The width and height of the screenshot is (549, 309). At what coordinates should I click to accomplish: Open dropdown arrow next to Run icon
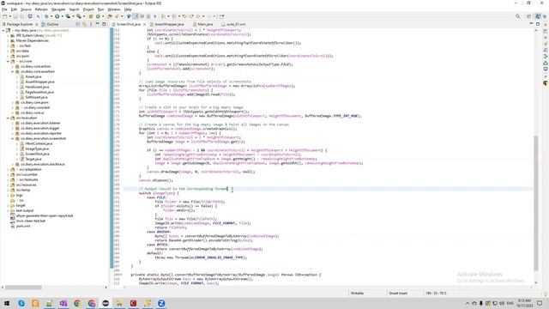coord(63,16)
